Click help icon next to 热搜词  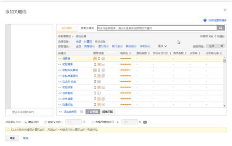click(x=94, y=46)
